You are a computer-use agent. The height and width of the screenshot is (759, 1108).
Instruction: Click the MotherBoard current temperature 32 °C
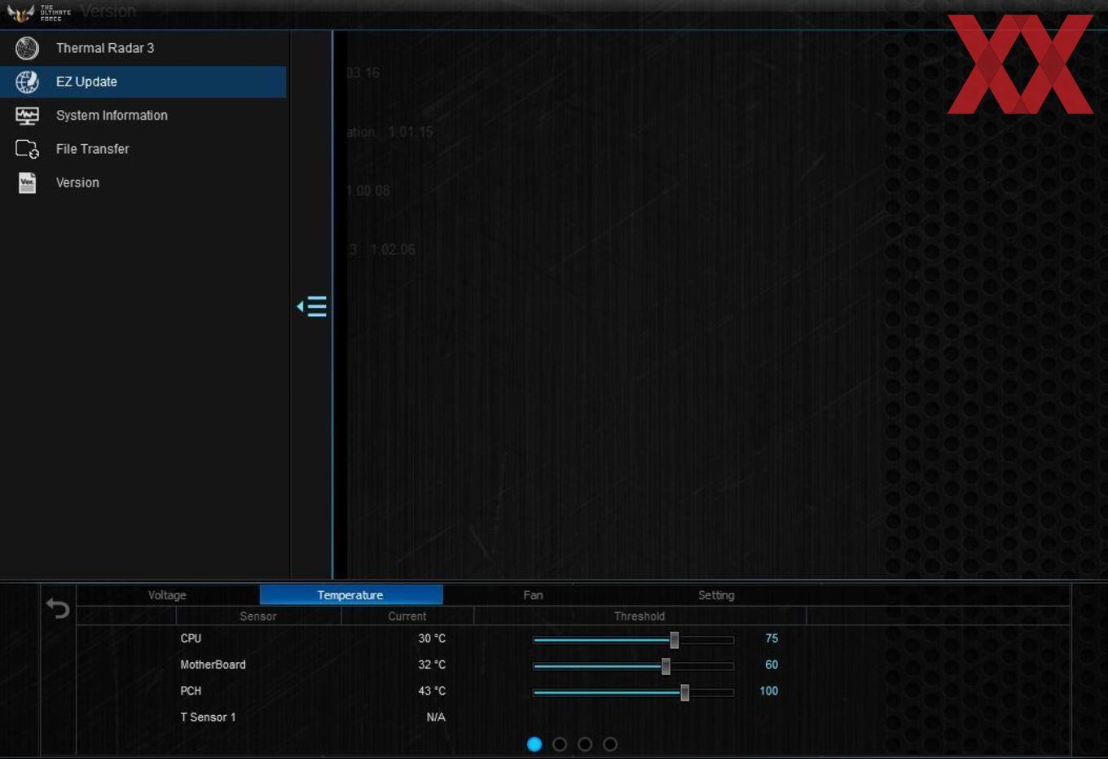[432, 665]
